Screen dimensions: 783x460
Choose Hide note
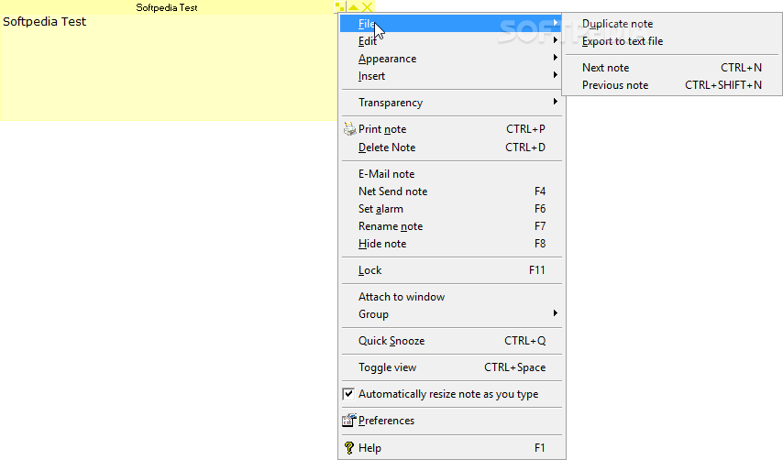[451, 244]
